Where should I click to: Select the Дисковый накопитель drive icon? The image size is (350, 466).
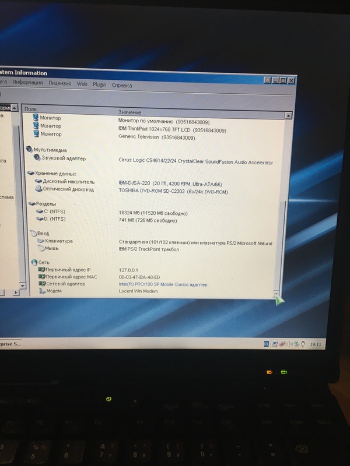click(x=38, y=181)
